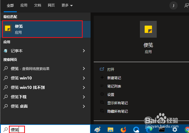Open the 便笺 best match result
189x133 pixels.
click(x=45, y=29)
